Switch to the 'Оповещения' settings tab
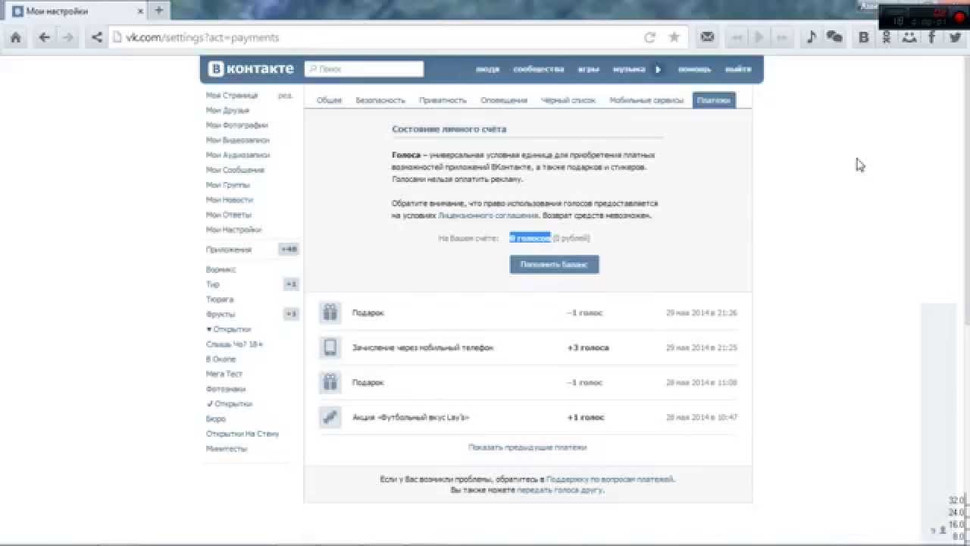This screenshot has width=970, height=546. coord(504,100)
